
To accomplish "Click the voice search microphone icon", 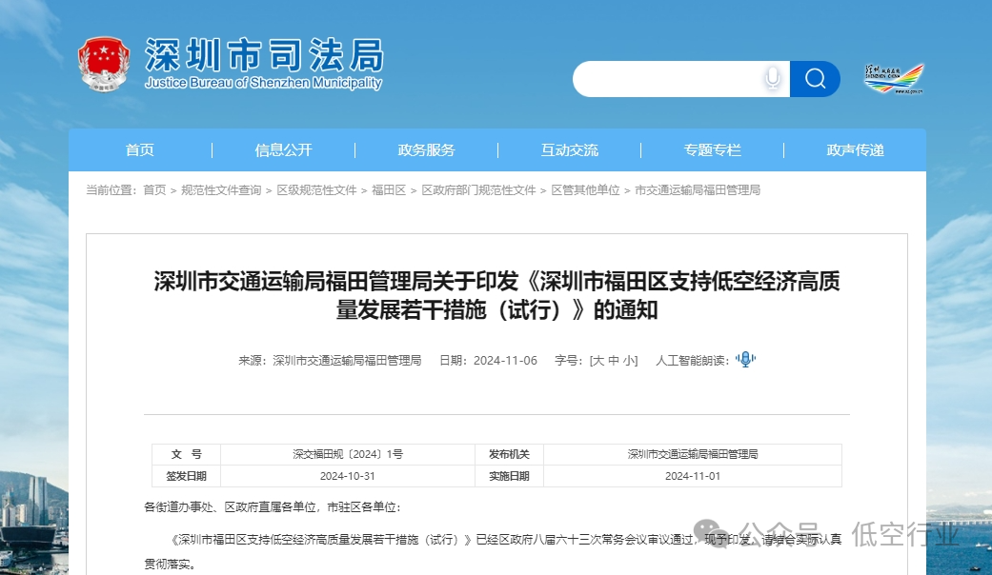I will [772, 79].
